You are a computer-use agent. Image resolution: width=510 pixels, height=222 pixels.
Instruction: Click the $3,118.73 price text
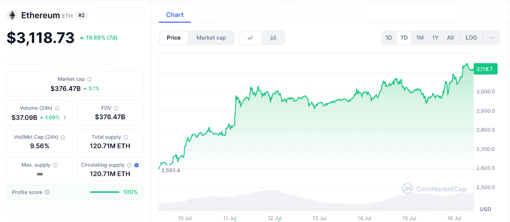pyautogui.click(x=41, y=38)
